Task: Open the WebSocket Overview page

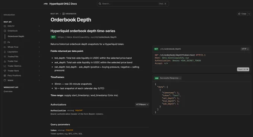Action: [8, 92]
